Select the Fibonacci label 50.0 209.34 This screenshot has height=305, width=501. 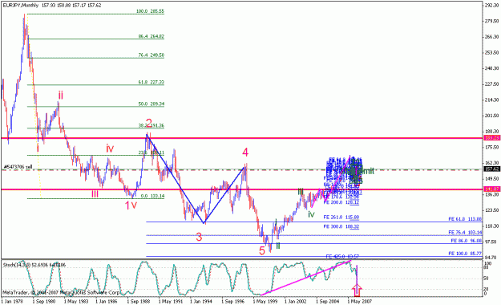(152, 104)
